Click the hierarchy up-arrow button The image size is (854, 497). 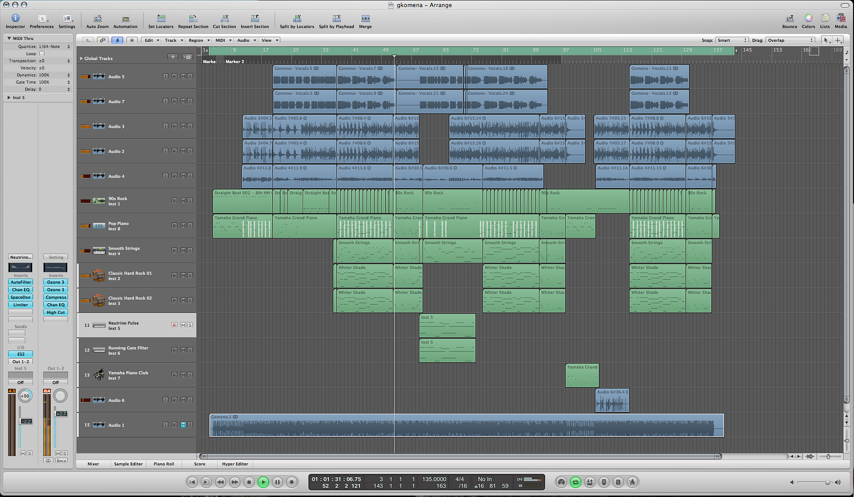[88, 40]
